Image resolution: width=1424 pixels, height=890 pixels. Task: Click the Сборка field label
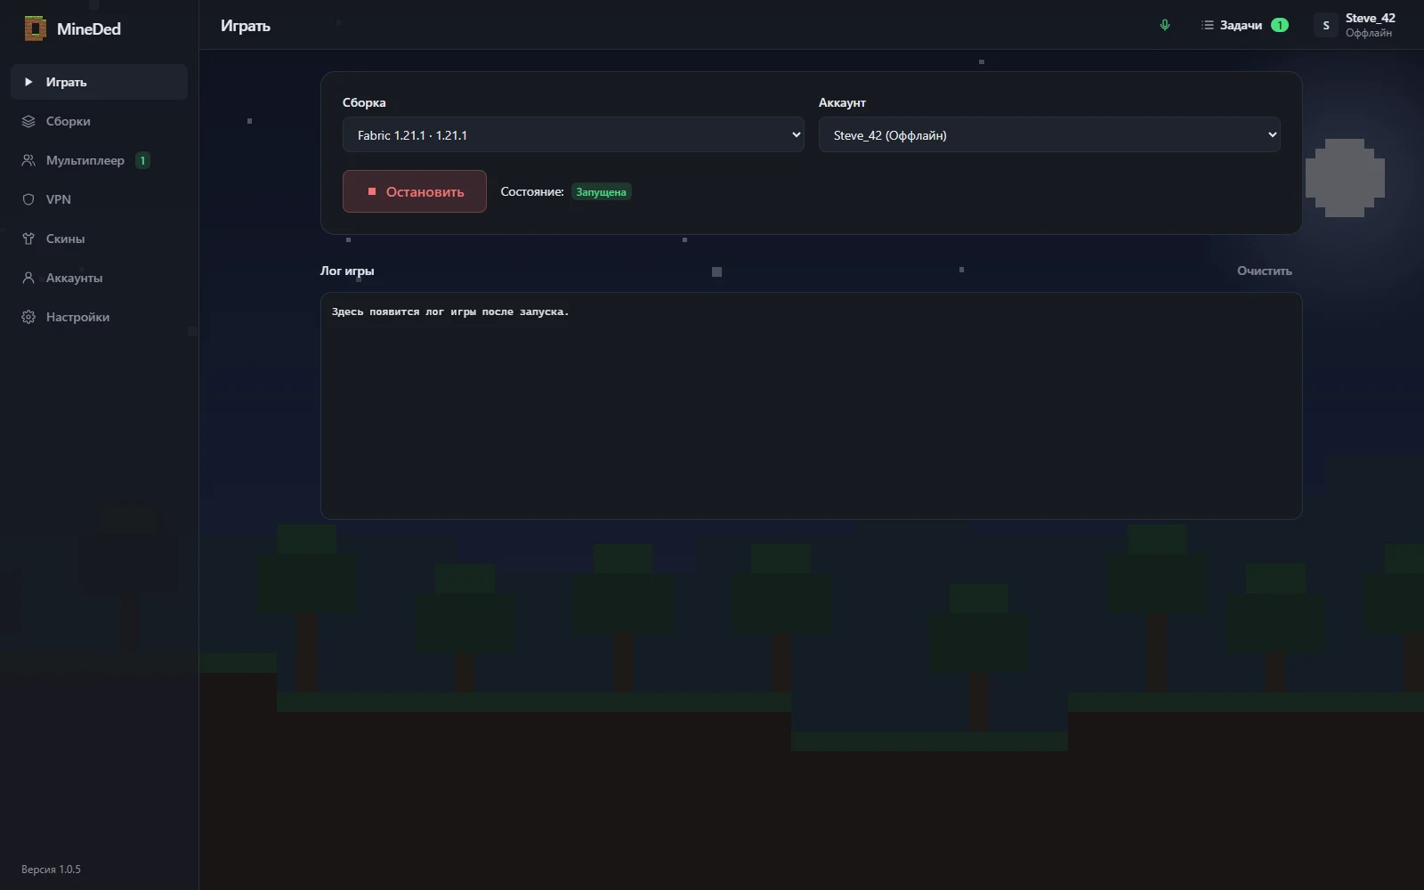364,102
